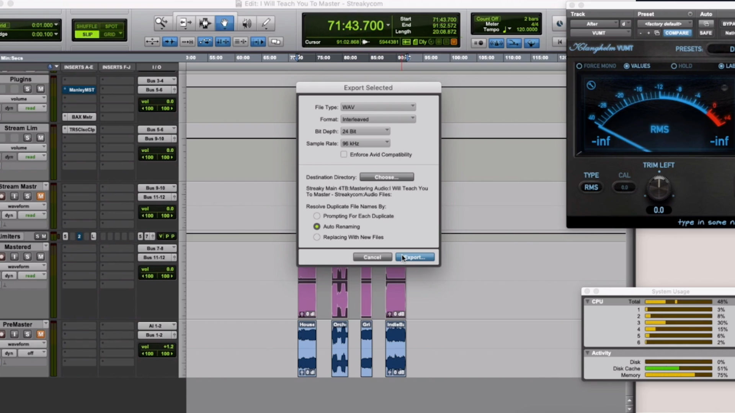735x413 pixels.
Task: Adjust the TRIM LEFT knob
Action: point(659,188)
